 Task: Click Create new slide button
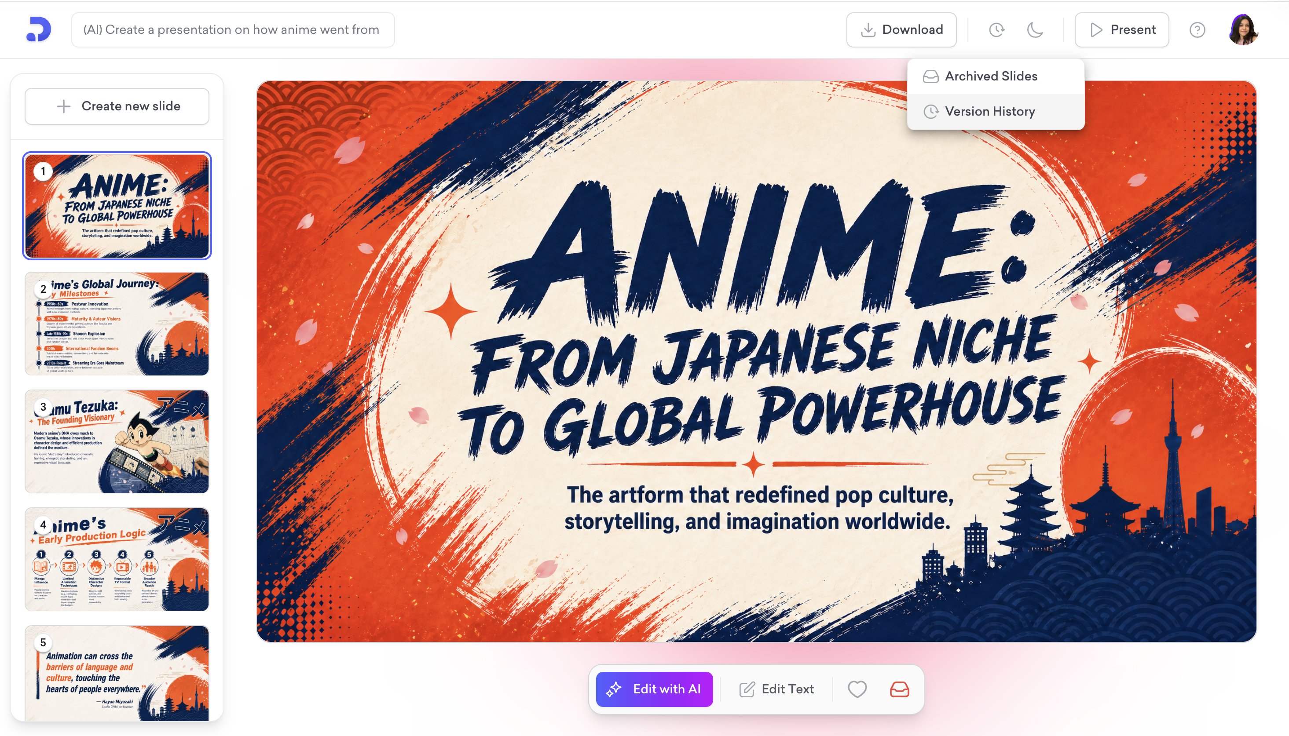click(117, 106)
